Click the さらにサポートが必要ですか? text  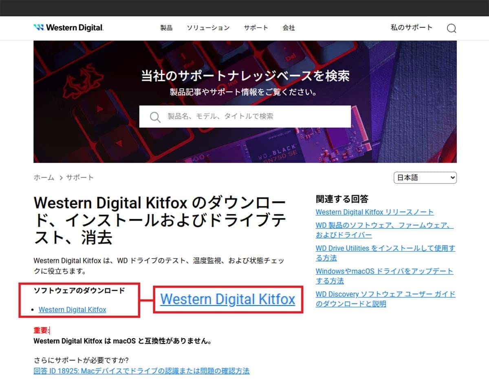(81, 360)
